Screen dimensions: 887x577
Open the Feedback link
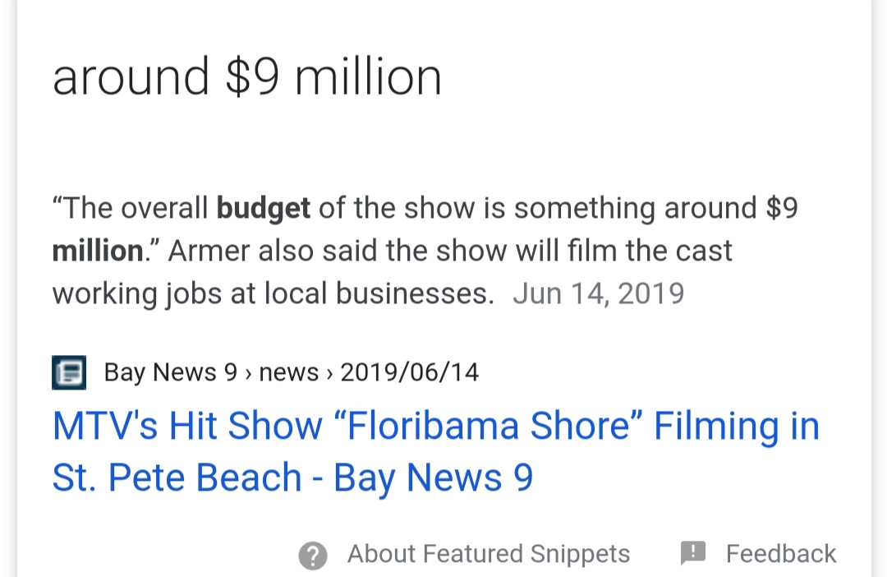[x=781, y=554]
